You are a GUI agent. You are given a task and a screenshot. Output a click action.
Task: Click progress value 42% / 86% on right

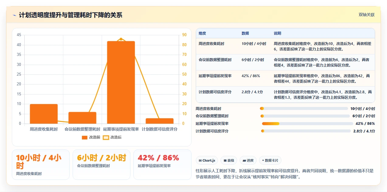(365, 124)
